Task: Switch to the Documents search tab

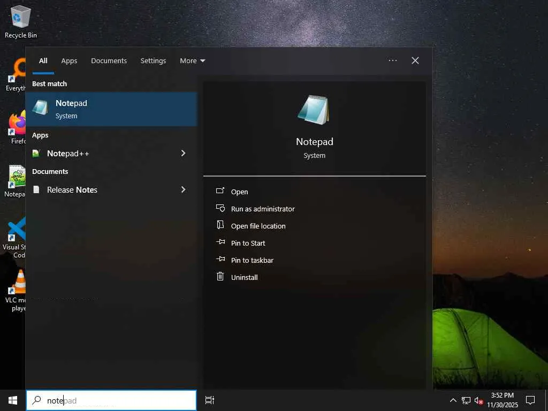Action: [x=109, y=61]
